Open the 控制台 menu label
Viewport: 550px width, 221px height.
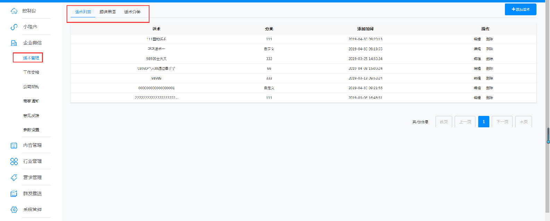click(29, 11)
